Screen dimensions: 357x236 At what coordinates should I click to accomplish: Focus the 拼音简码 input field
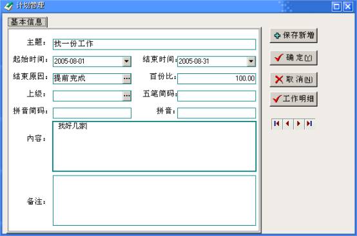[x=92, y=113]
